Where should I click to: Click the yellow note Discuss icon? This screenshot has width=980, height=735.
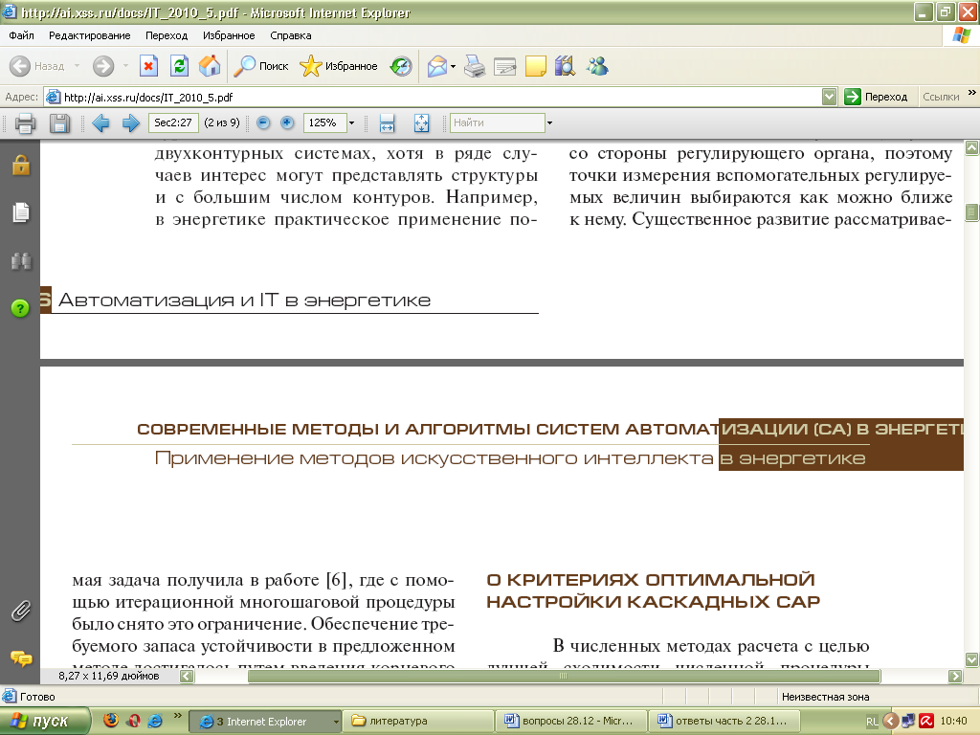[x=536, y=66]
